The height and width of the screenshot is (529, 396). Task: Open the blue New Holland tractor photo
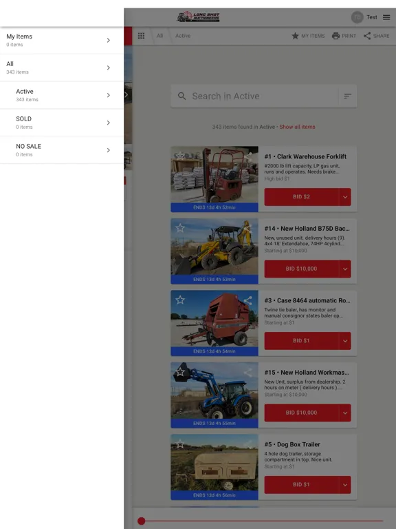[214, 391]
